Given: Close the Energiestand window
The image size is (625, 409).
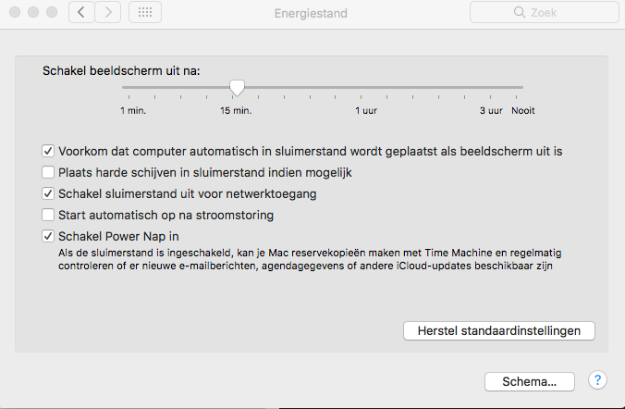Looking at the screenshot, I should point(12,13).
